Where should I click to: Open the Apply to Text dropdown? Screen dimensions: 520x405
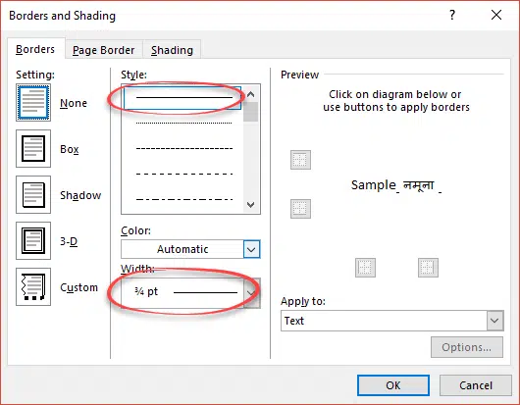point(392,321)
